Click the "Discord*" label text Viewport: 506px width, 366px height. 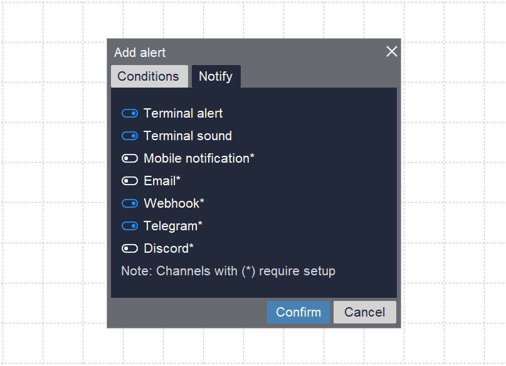pos(169,248)
